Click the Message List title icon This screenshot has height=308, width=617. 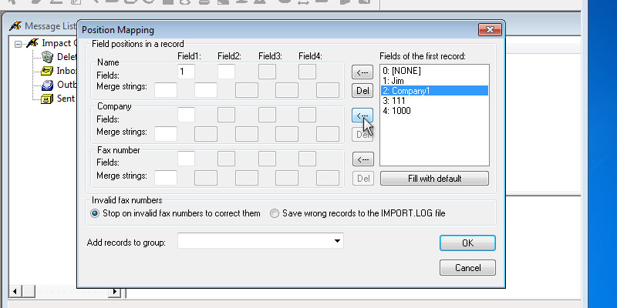(15, 27)
